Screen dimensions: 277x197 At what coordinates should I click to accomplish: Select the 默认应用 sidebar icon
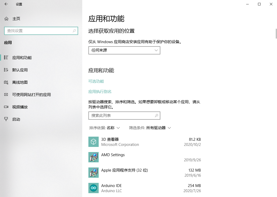6,70
